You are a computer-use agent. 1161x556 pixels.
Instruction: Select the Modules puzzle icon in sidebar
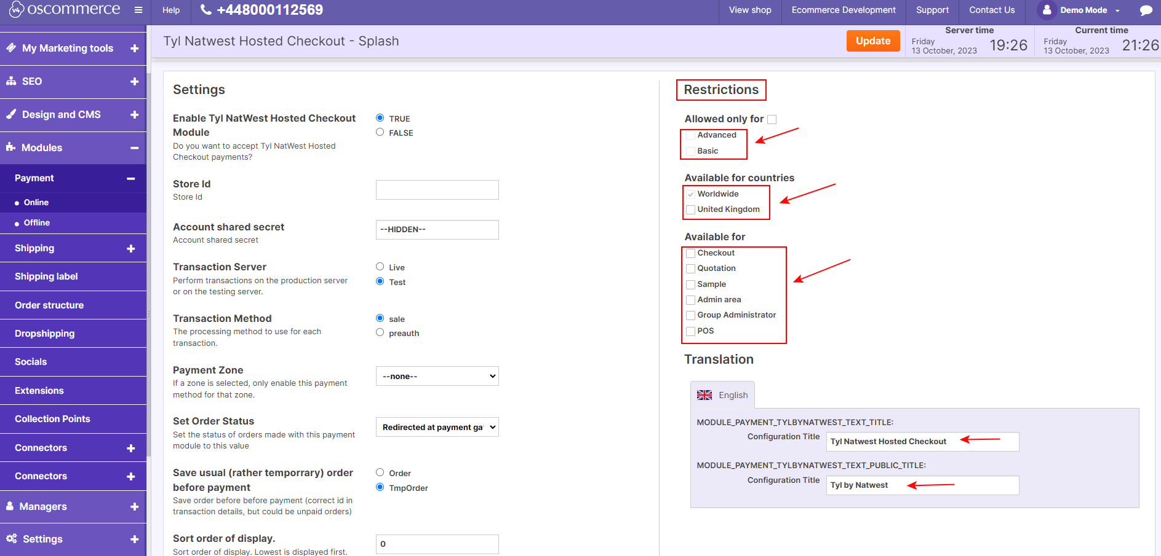[10, 147]
